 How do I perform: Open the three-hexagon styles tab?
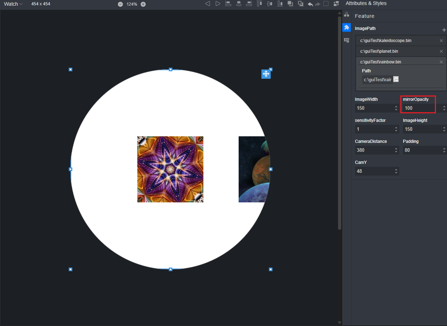pos(347,15)
